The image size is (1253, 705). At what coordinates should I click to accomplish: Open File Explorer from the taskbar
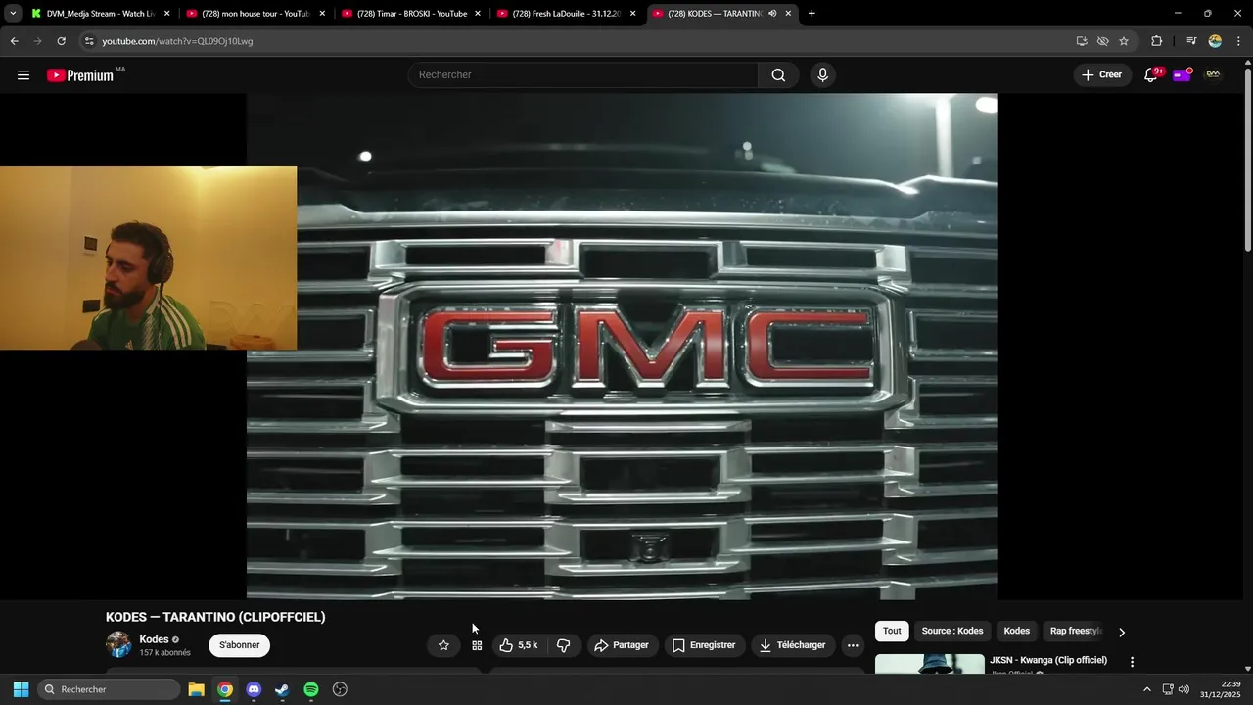click(196, 689)
